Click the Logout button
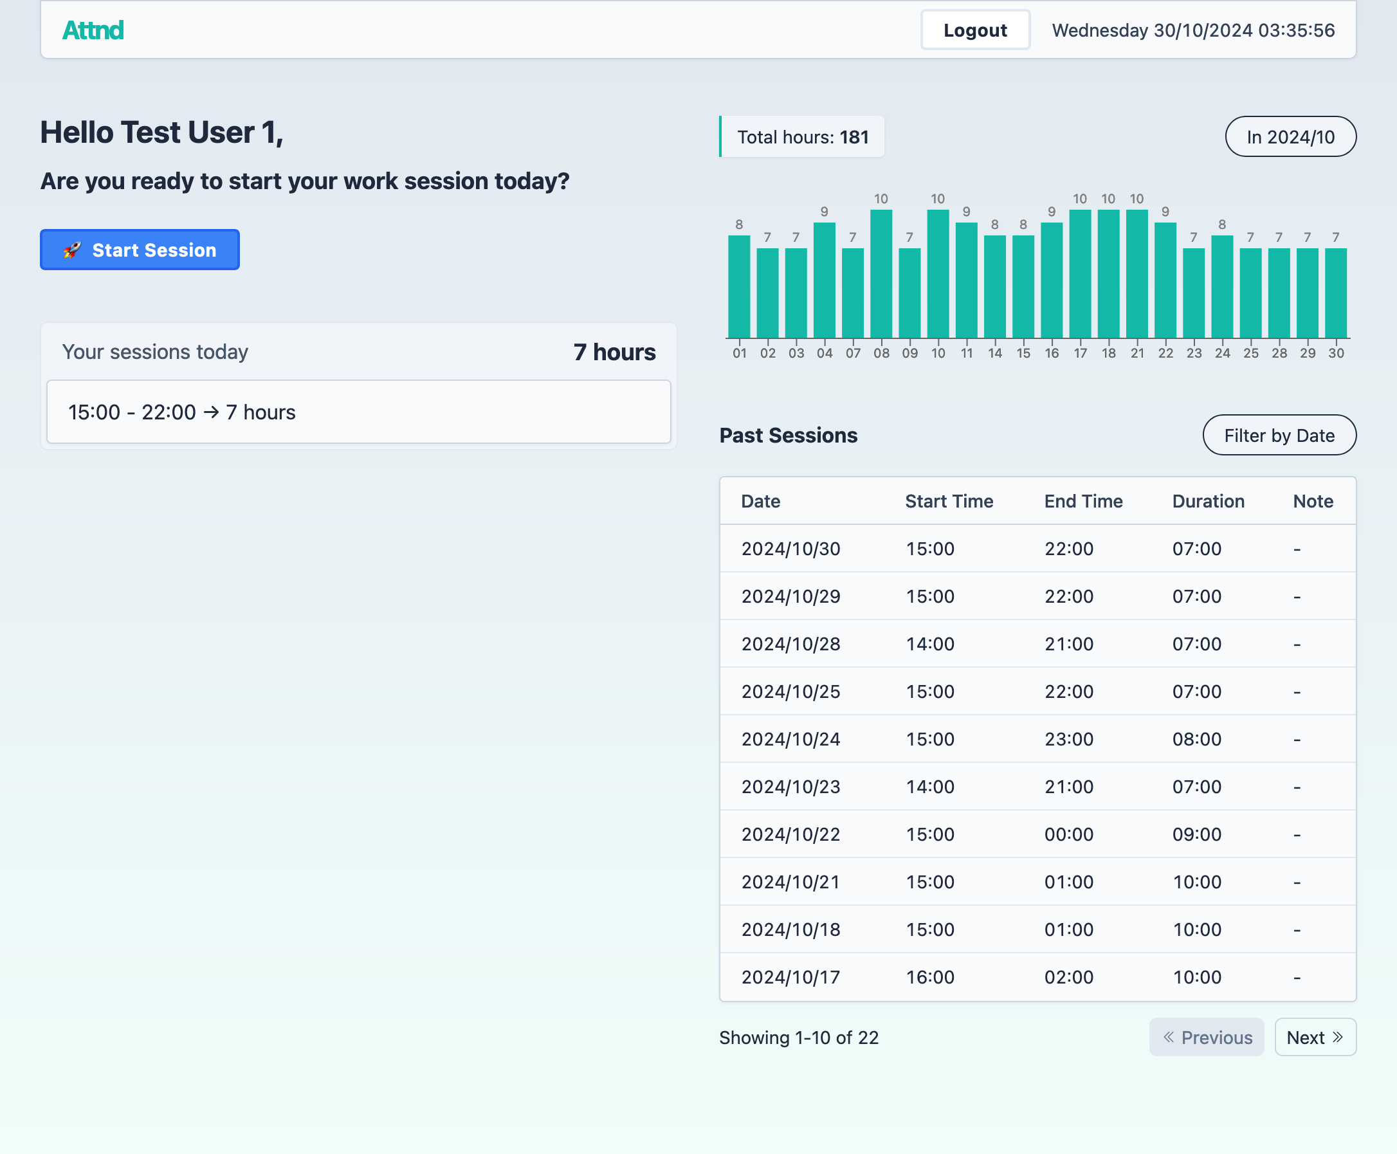 [x=974, y=30]
